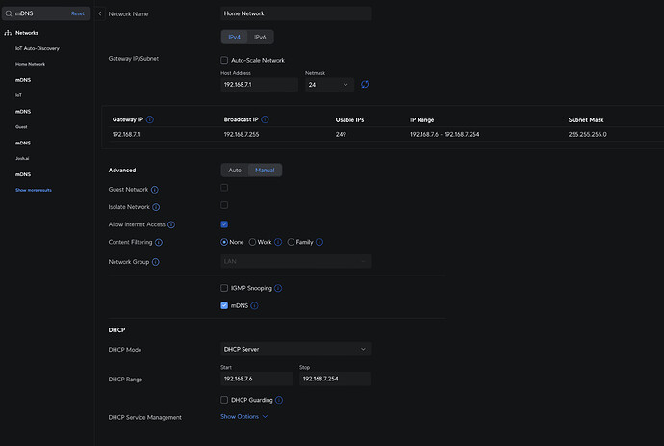The height and width of the screenshot is (446, 664).
Task: Click the info icon next to DHCP Guarding
Action: tap(279, 399)
